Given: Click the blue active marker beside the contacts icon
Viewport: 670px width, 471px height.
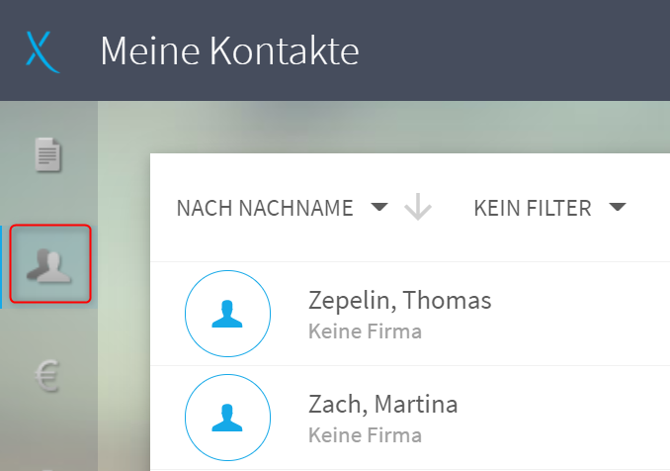Looking at the screenshot, I should (1, 267).
